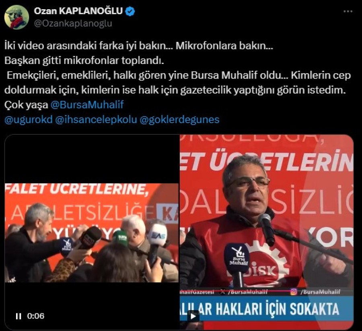Click Ozan Kaplanoğlu's profile avatar
The image size is (362, 331).
16,17
